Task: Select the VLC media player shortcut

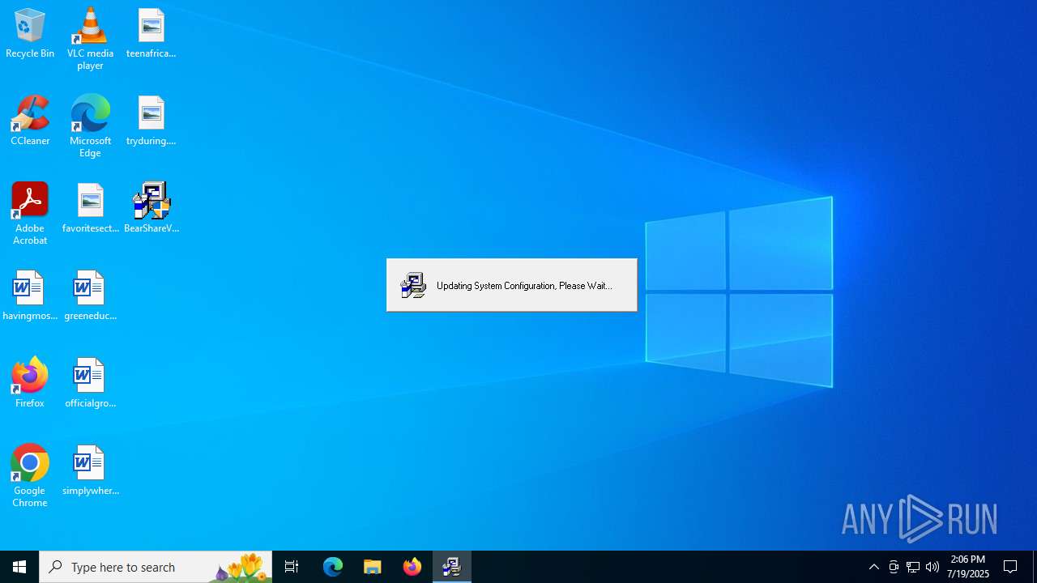Action: click(x=90, y=39)
